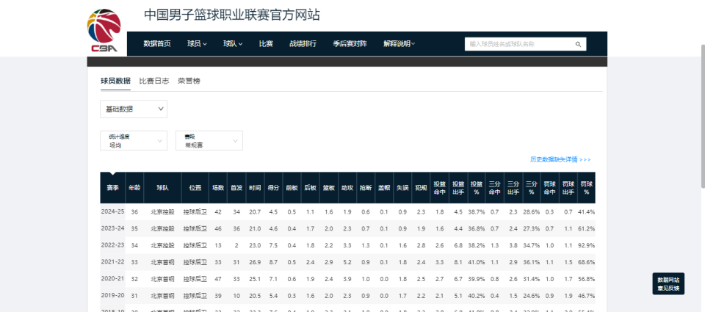Click the 中国男子篮球职业联赛官方网站 title
Image resolution: width=705 pixels, height=312 pixels.
pyautogui.click(x=232, y=15)
